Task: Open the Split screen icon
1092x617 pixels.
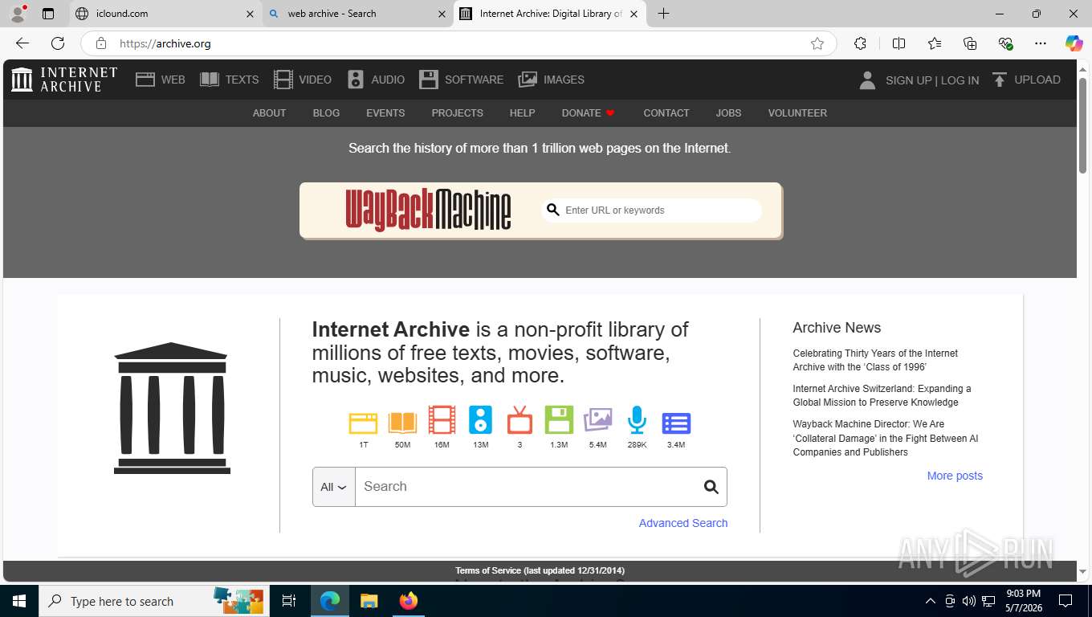Action: pos(898,43)
